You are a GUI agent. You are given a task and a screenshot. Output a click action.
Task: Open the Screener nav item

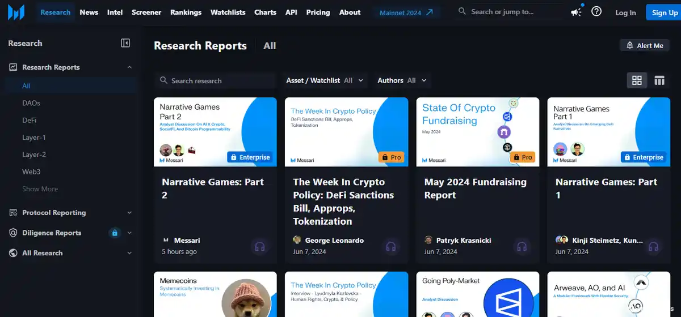[x=146, y=12]
